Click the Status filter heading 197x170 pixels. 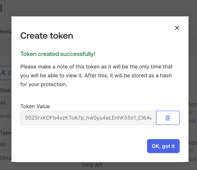click(x=5, y=90)
